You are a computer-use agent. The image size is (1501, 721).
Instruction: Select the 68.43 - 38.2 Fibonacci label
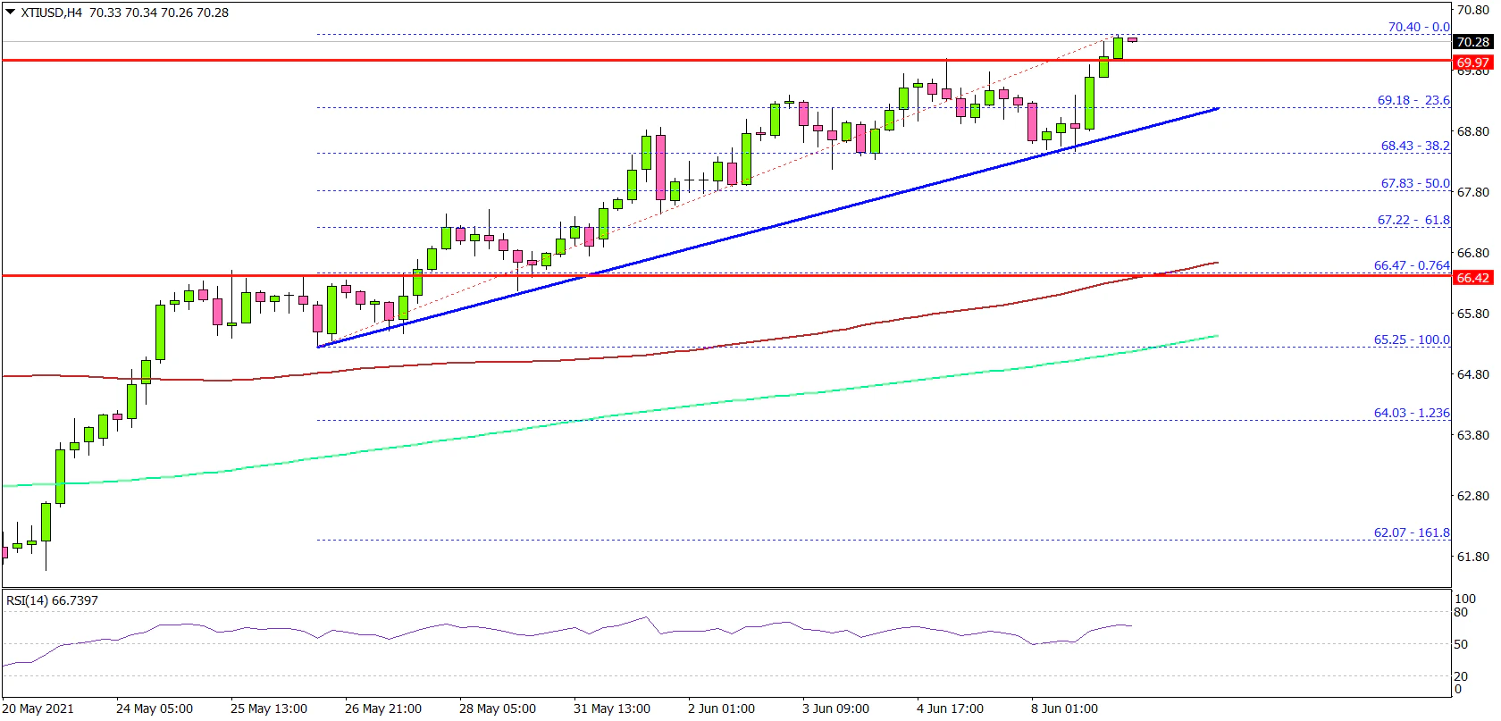tap(1414, 146)
